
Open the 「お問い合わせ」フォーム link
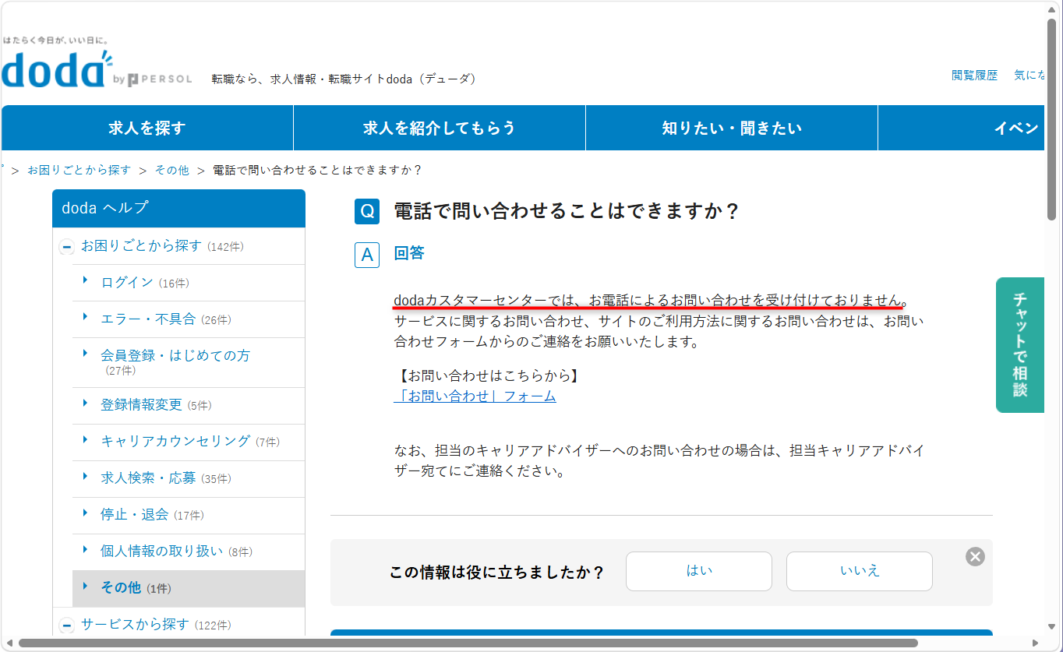pyautogui.click(x=475, y=396)
